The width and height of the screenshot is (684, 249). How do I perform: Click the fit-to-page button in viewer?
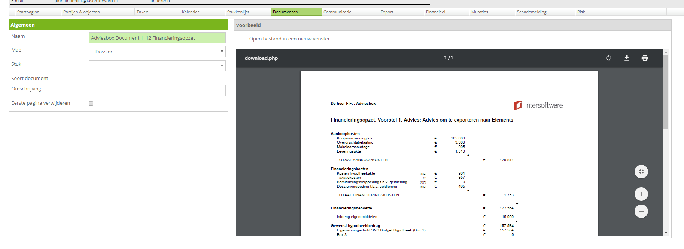tap(641, 172)
